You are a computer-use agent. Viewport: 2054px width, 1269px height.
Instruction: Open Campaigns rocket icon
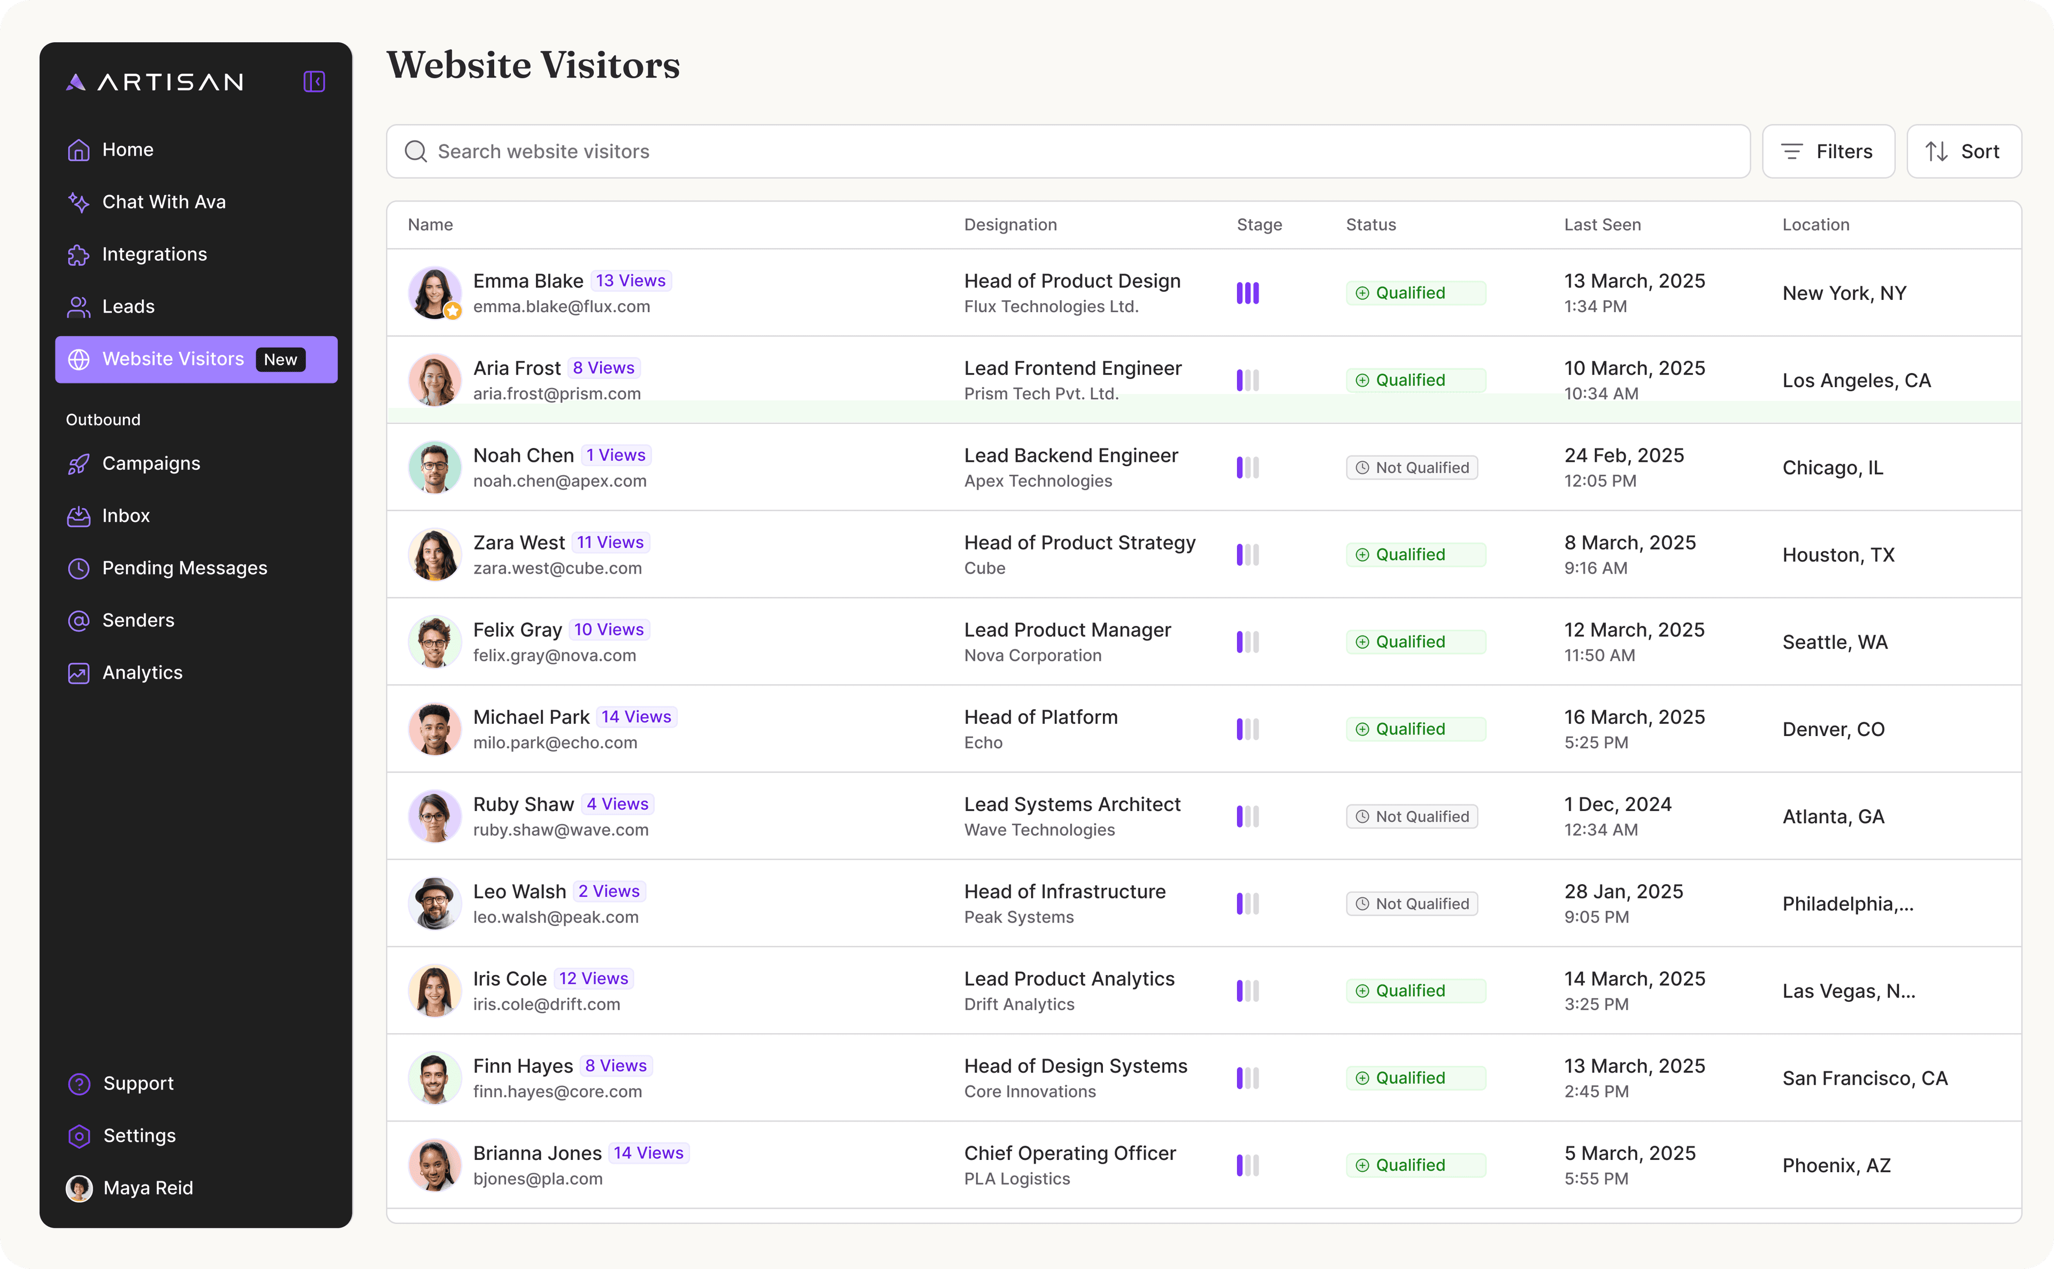(x=78, y=464)
